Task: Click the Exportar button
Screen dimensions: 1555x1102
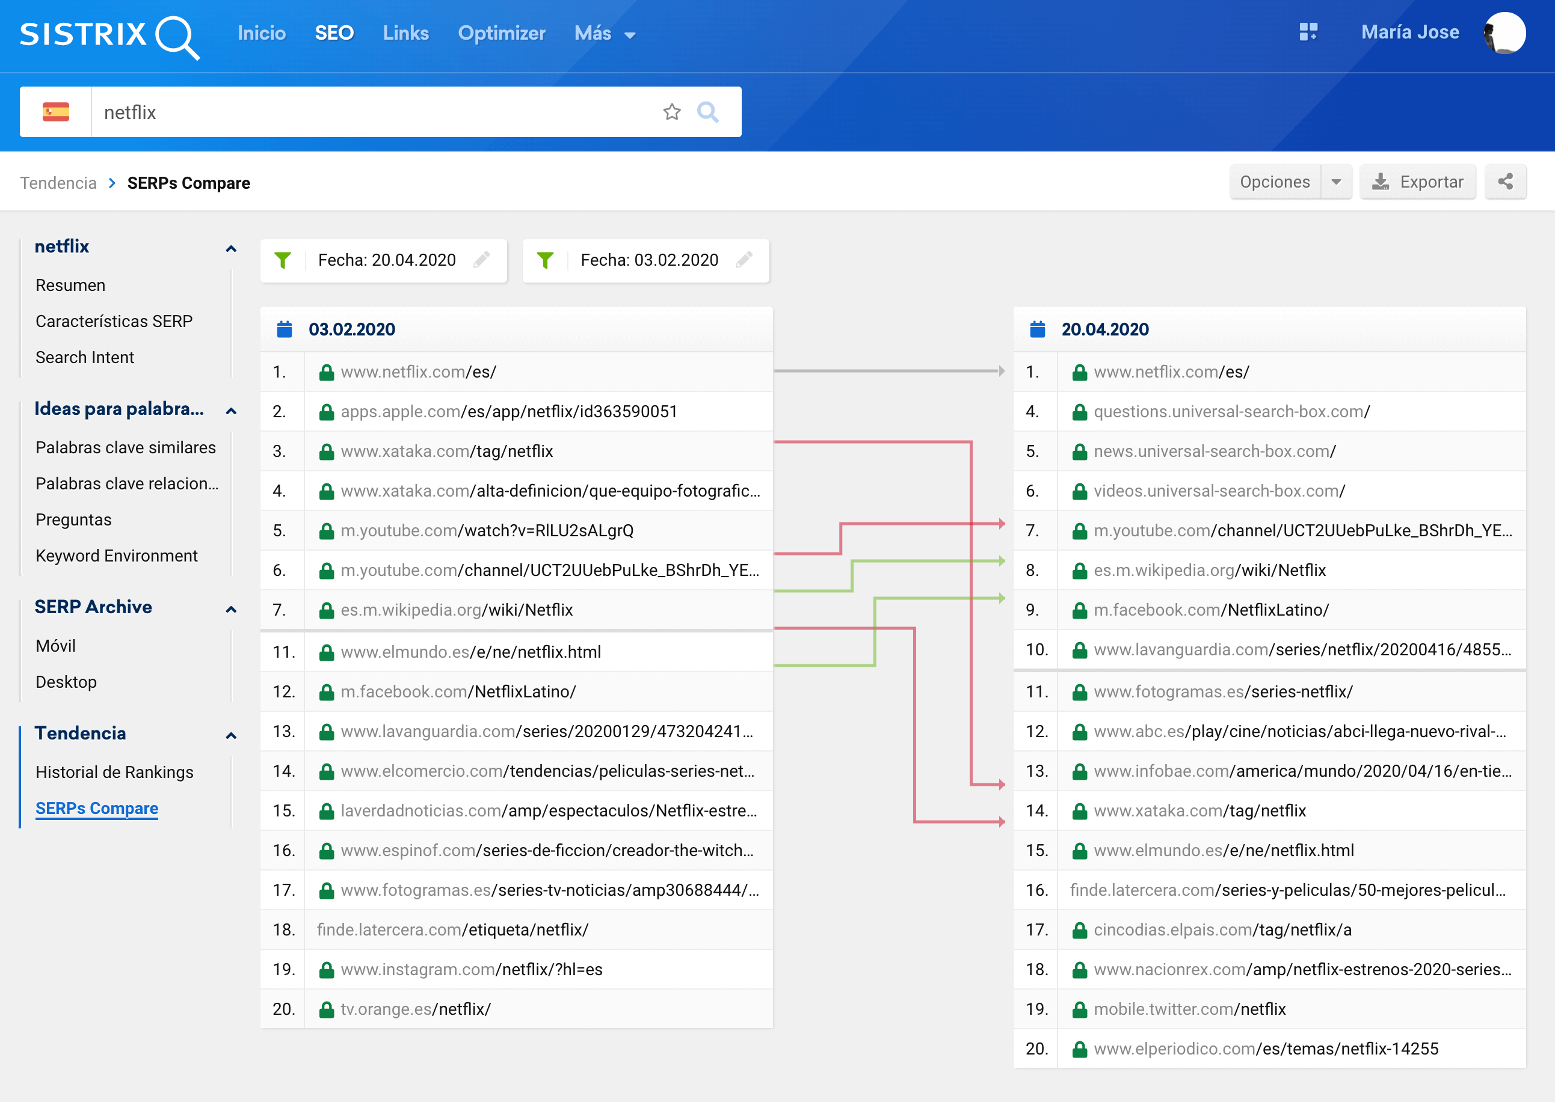Action: (1417, 182)
